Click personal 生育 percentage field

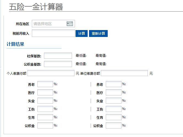[x=45, y=117]
